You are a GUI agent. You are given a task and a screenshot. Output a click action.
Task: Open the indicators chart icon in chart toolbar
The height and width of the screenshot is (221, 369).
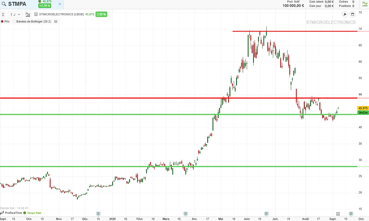tap(28, 14)
